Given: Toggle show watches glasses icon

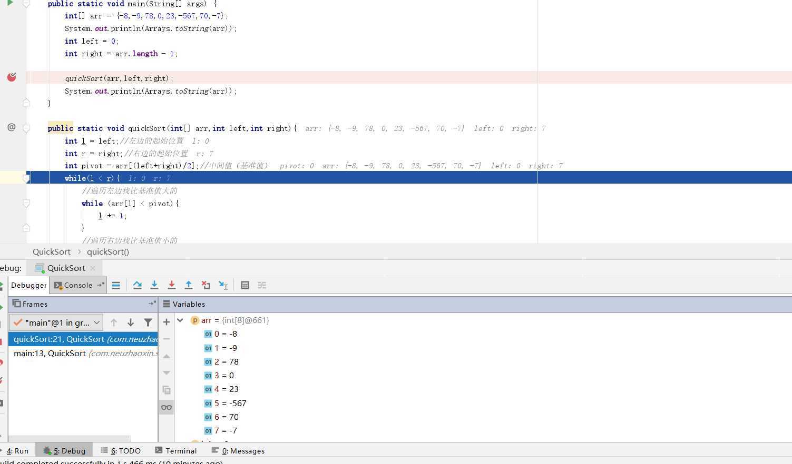Looking at the screenshot, I should tap(167, 407).
